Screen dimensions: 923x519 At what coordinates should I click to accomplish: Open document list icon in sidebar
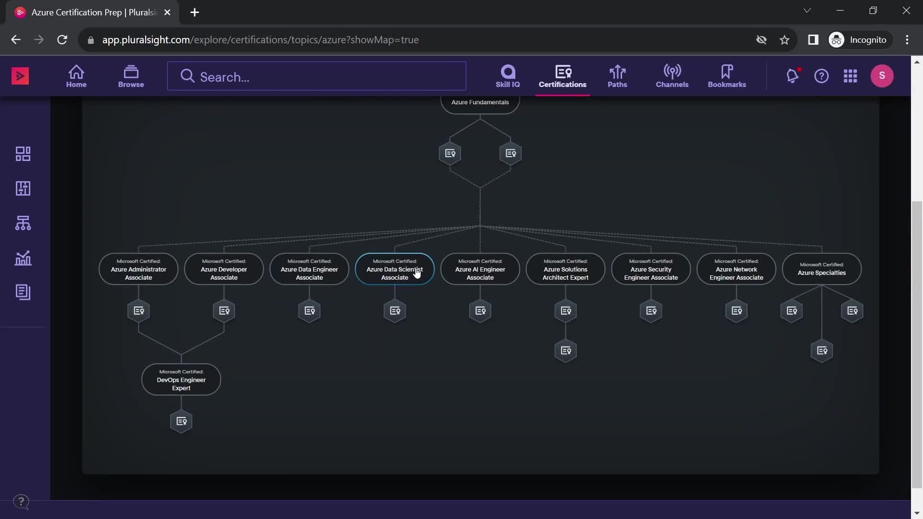click(x=23, y=292)
